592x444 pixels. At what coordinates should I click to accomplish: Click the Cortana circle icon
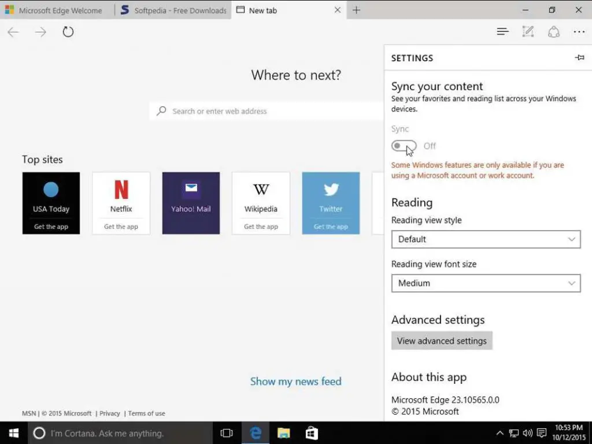39,433
